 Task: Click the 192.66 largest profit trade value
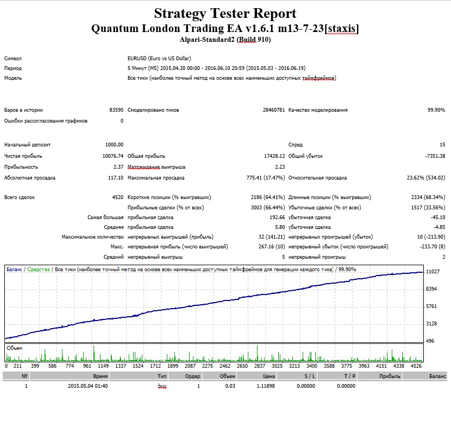(x=277, y=217)
